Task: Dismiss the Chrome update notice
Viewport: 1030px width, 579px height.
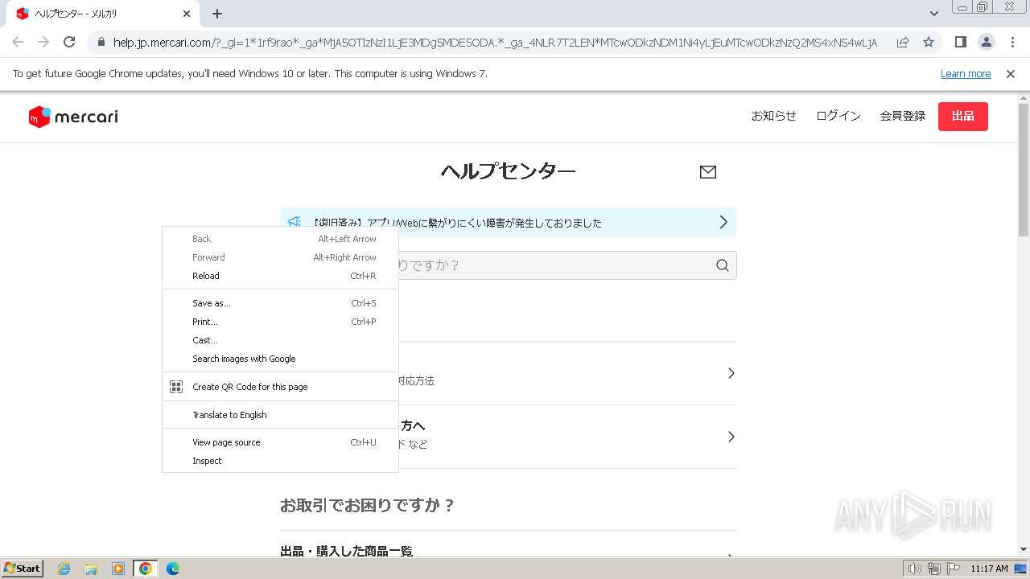Action: tap(1011, 74)
